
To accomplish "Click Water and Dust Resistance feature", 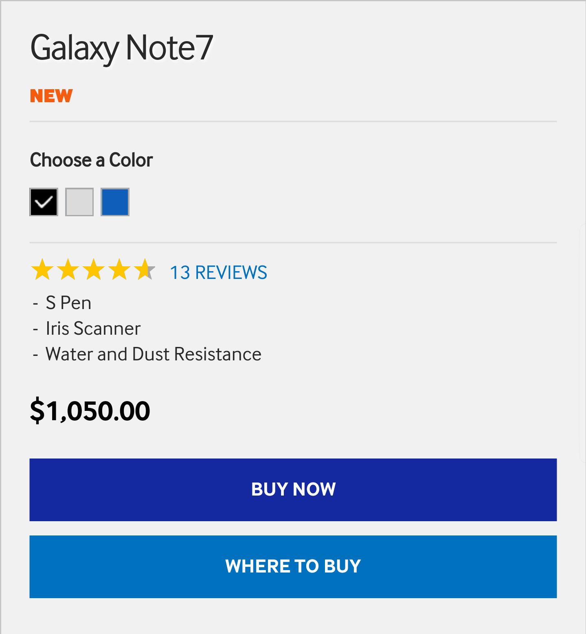I will (x=153, y=354).
